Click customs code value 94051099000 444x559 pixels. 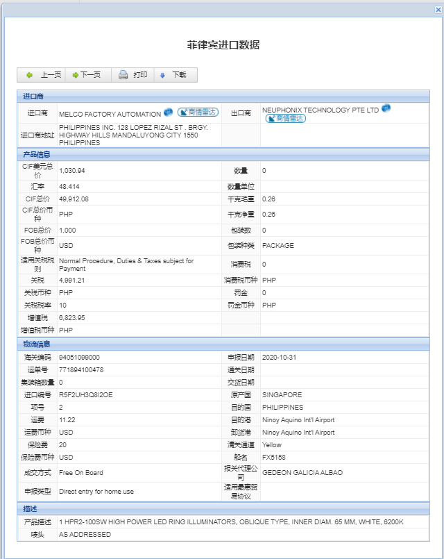[x=80, y=357]
